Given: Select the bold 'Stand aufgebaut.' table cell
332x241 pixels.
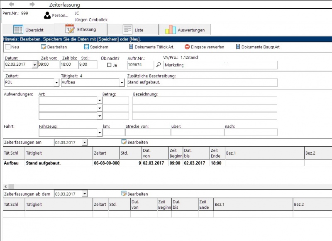Looking at the screenshot, I should (x=59, y=163).
